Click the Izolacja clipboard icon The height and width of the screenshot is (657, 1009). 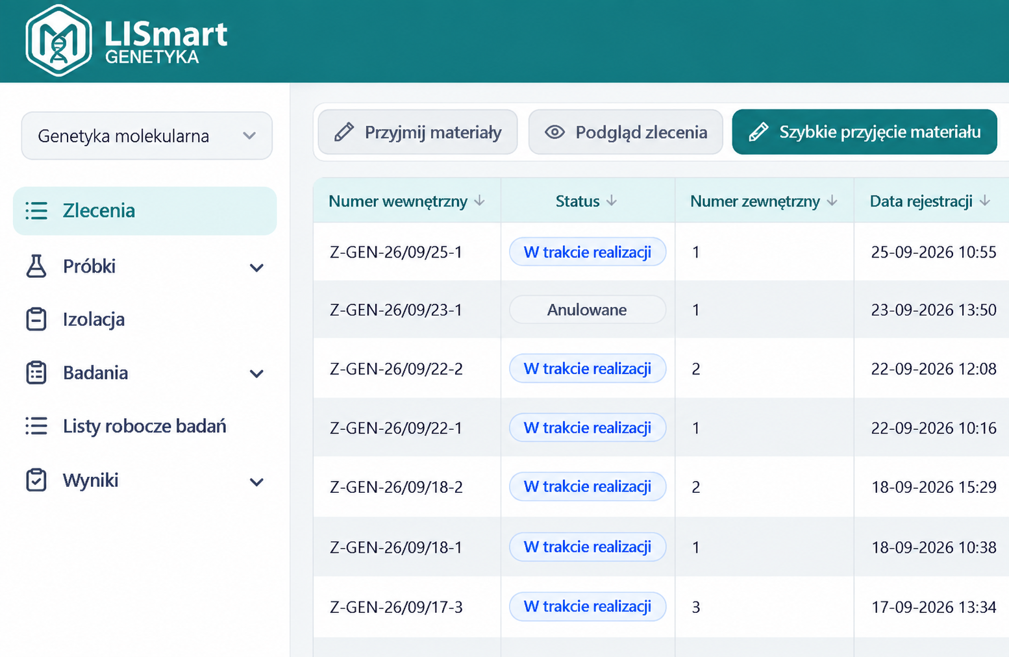coord(36,319)
